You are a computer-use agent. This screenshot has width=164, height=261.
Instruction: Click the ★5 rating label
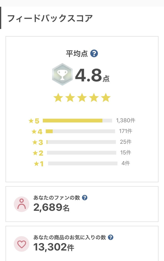pyautogui.click(x=34, y=121)
